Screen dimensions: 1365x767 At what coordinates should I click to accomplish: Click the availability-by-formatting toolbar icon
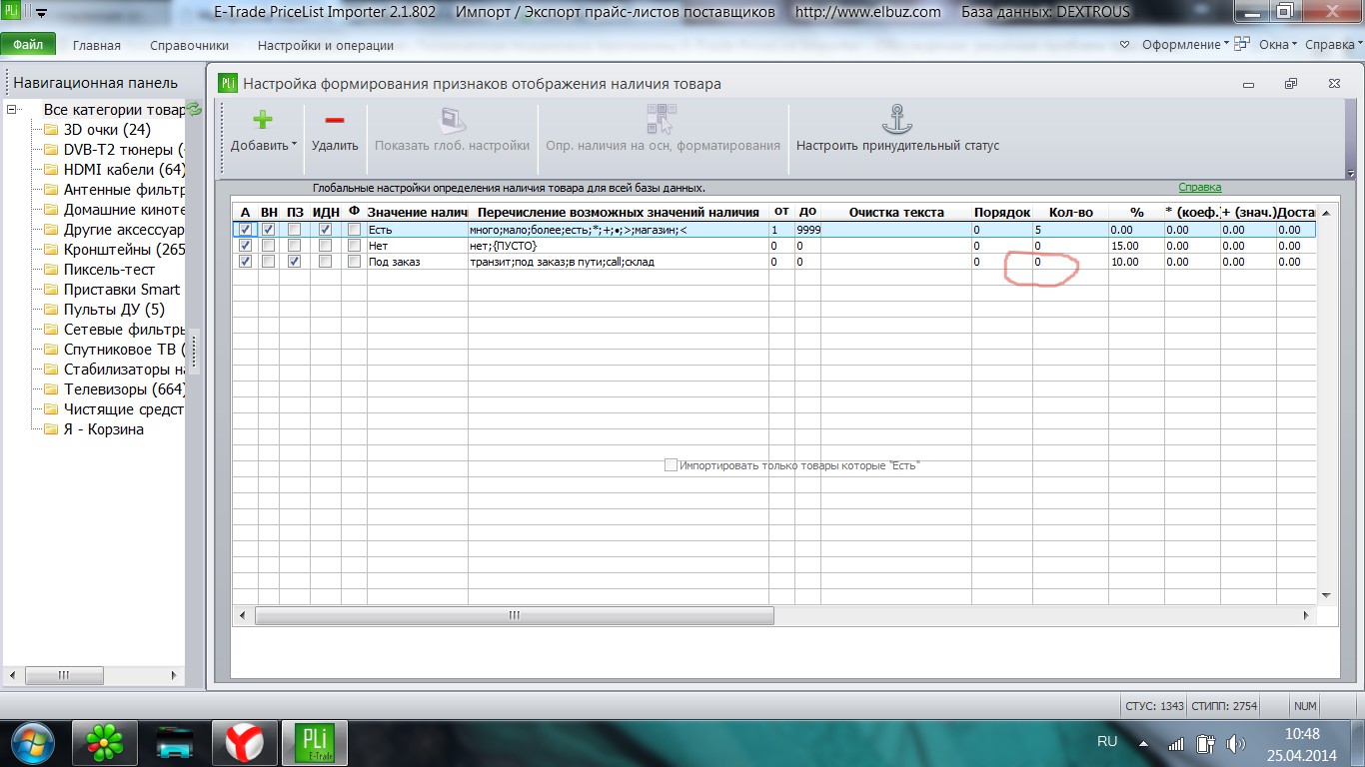coord(662,120)
